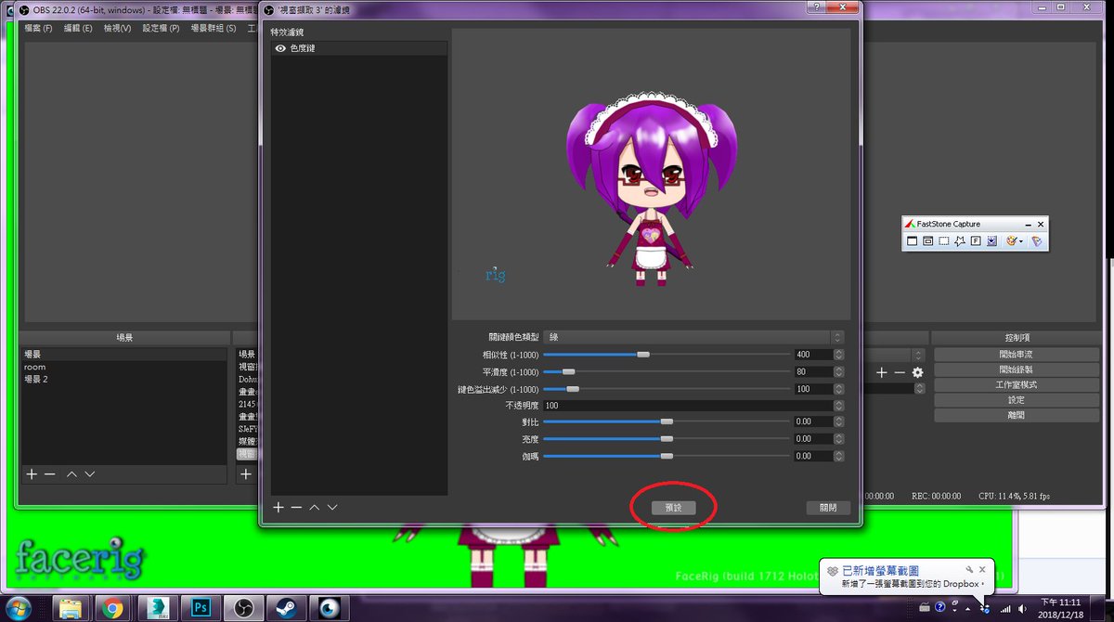Adjust the 相似性 (1-1000) slider
The image size is (1114, 622).
(x=666, y=355)
